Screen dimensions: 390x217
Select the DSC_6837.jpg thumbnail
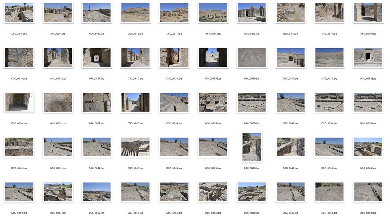[x=291, y=102]
